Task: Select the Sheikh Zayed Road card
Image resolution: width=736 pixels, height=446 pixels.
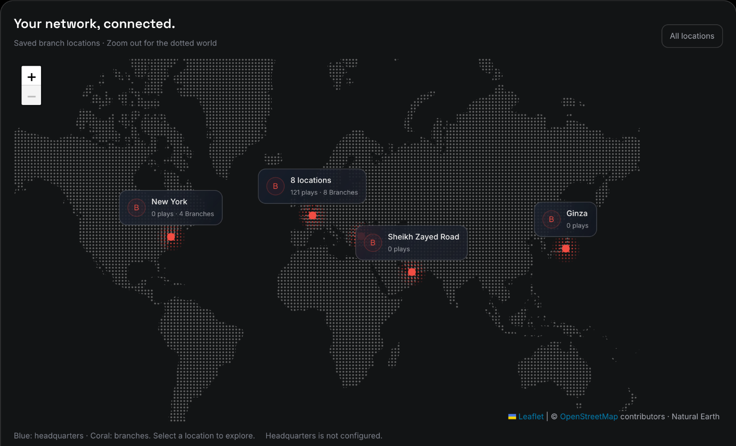Action: coord(412,243)
